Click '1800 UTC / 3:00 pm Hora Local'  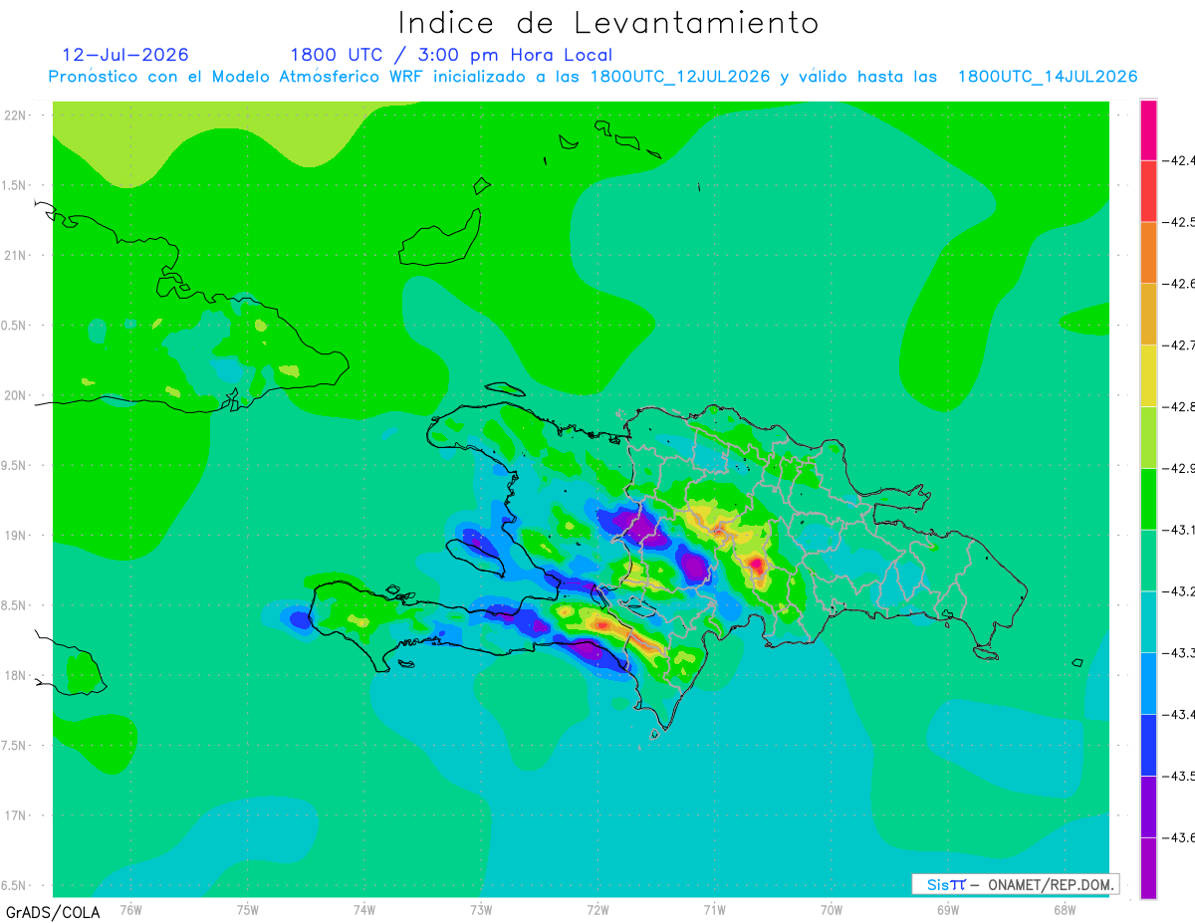(x=451, y=55)
